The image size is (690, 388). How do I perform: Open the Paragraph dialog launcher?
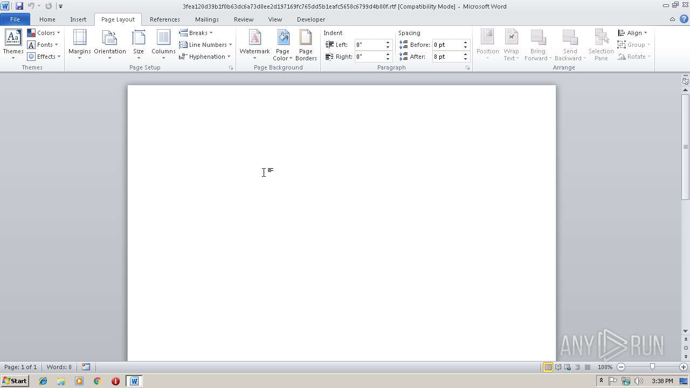click(x=467, y=68)
